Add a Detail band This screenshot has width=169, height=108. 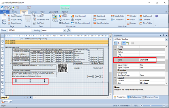point(131,19)
